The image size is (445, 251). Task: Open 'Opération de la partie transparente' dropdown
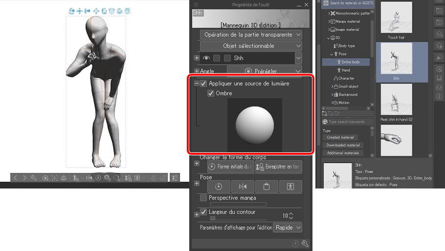tap(251, 35)
